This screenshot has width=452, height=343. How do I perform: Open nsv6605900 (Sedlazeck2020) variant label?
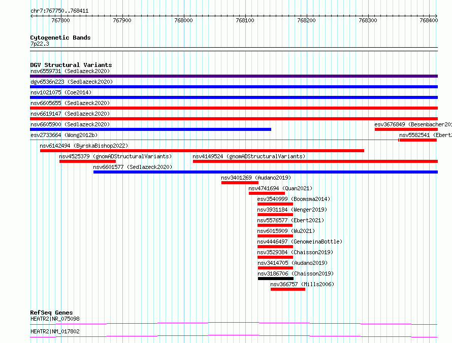[70, 124]
